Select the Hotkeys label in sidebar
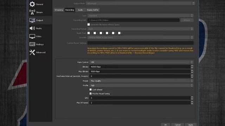 coord(40,44)
